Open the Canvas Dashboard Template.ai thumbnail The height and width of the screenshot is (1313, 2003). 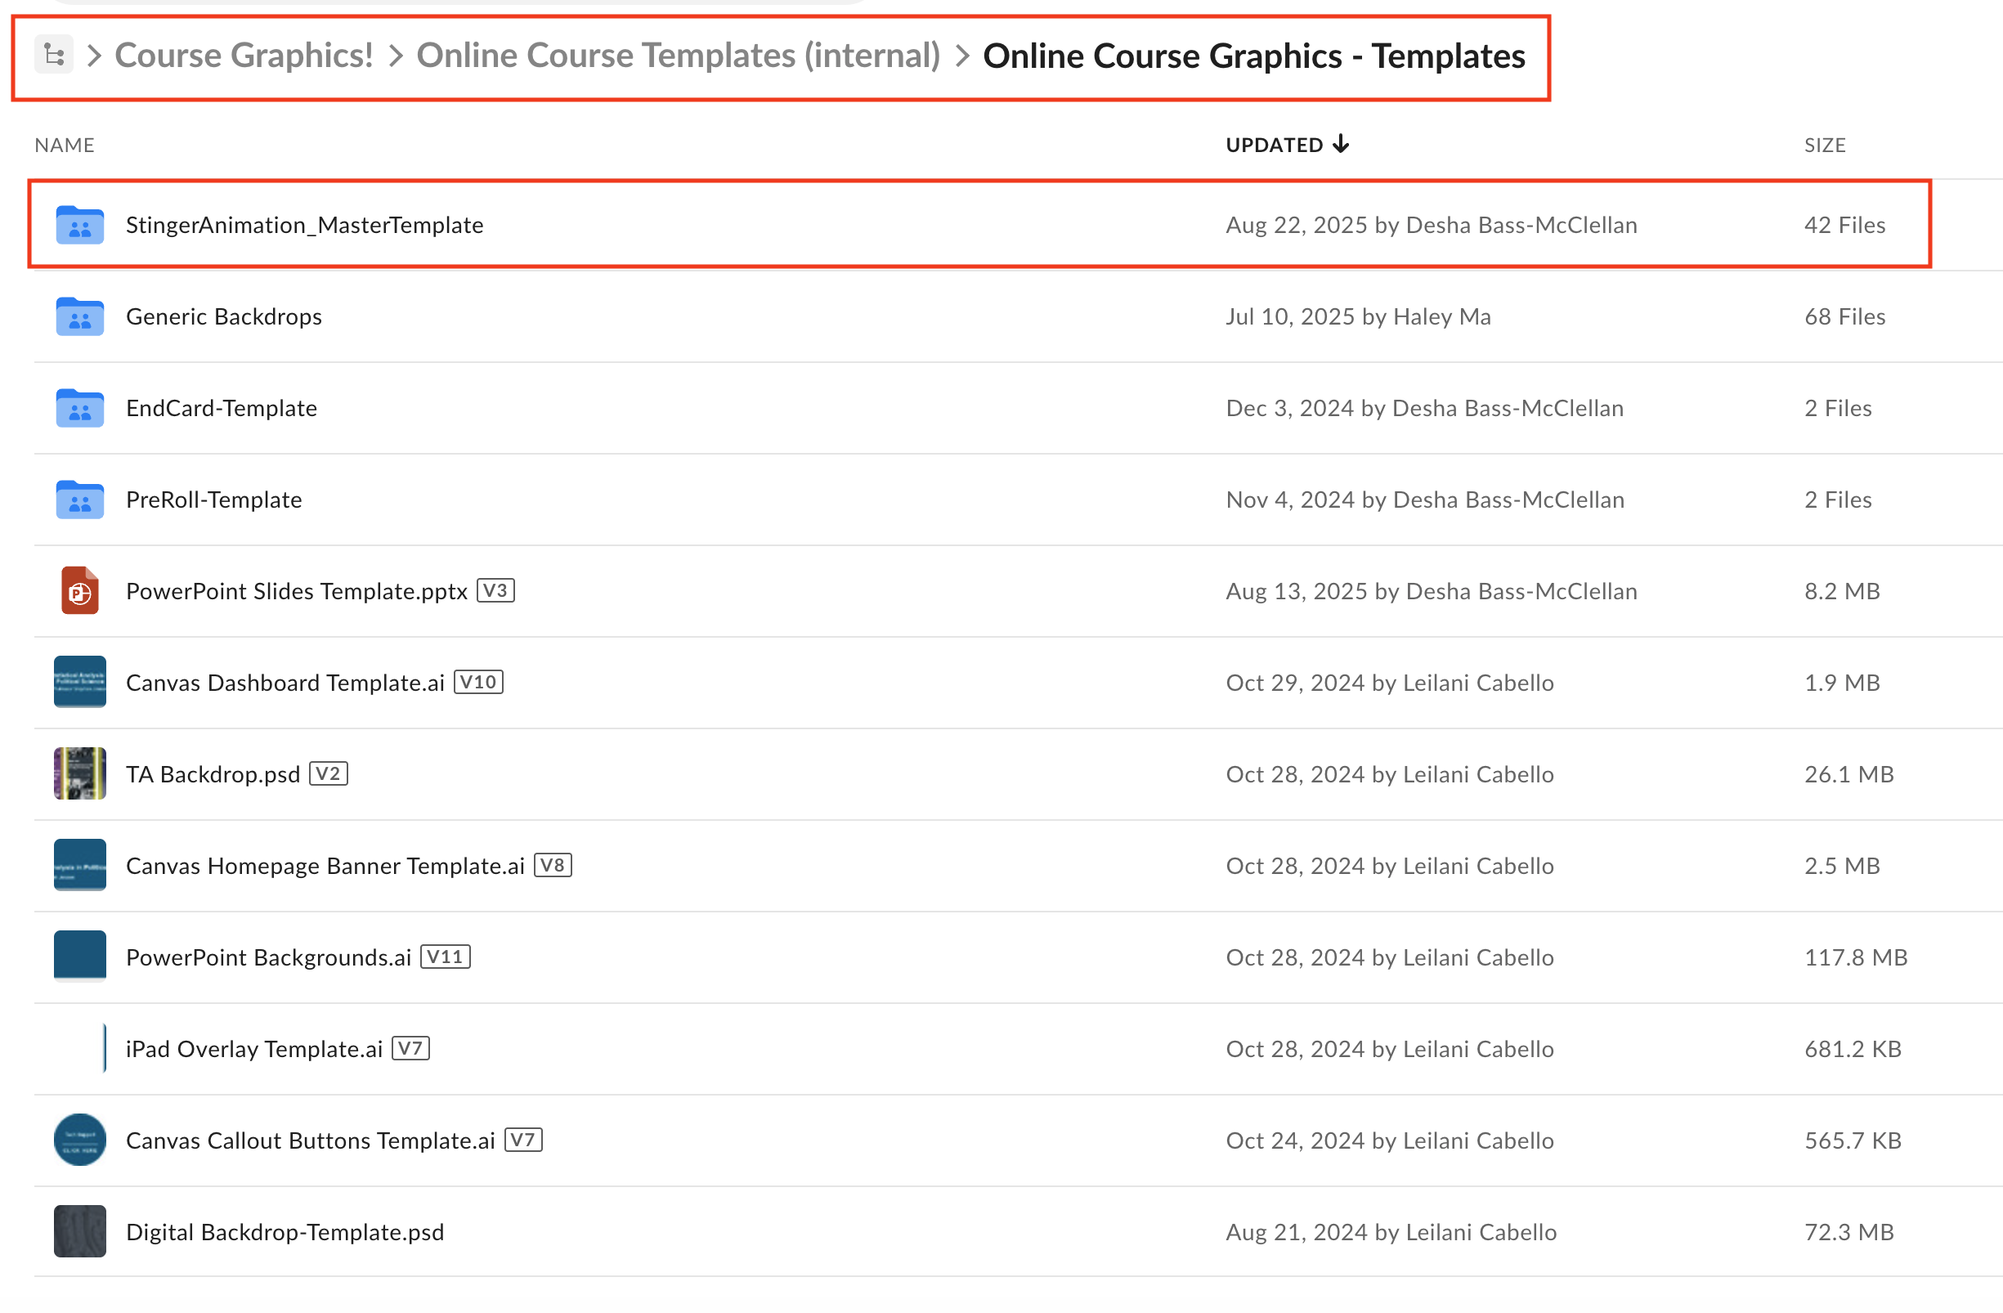coord(79,683)
